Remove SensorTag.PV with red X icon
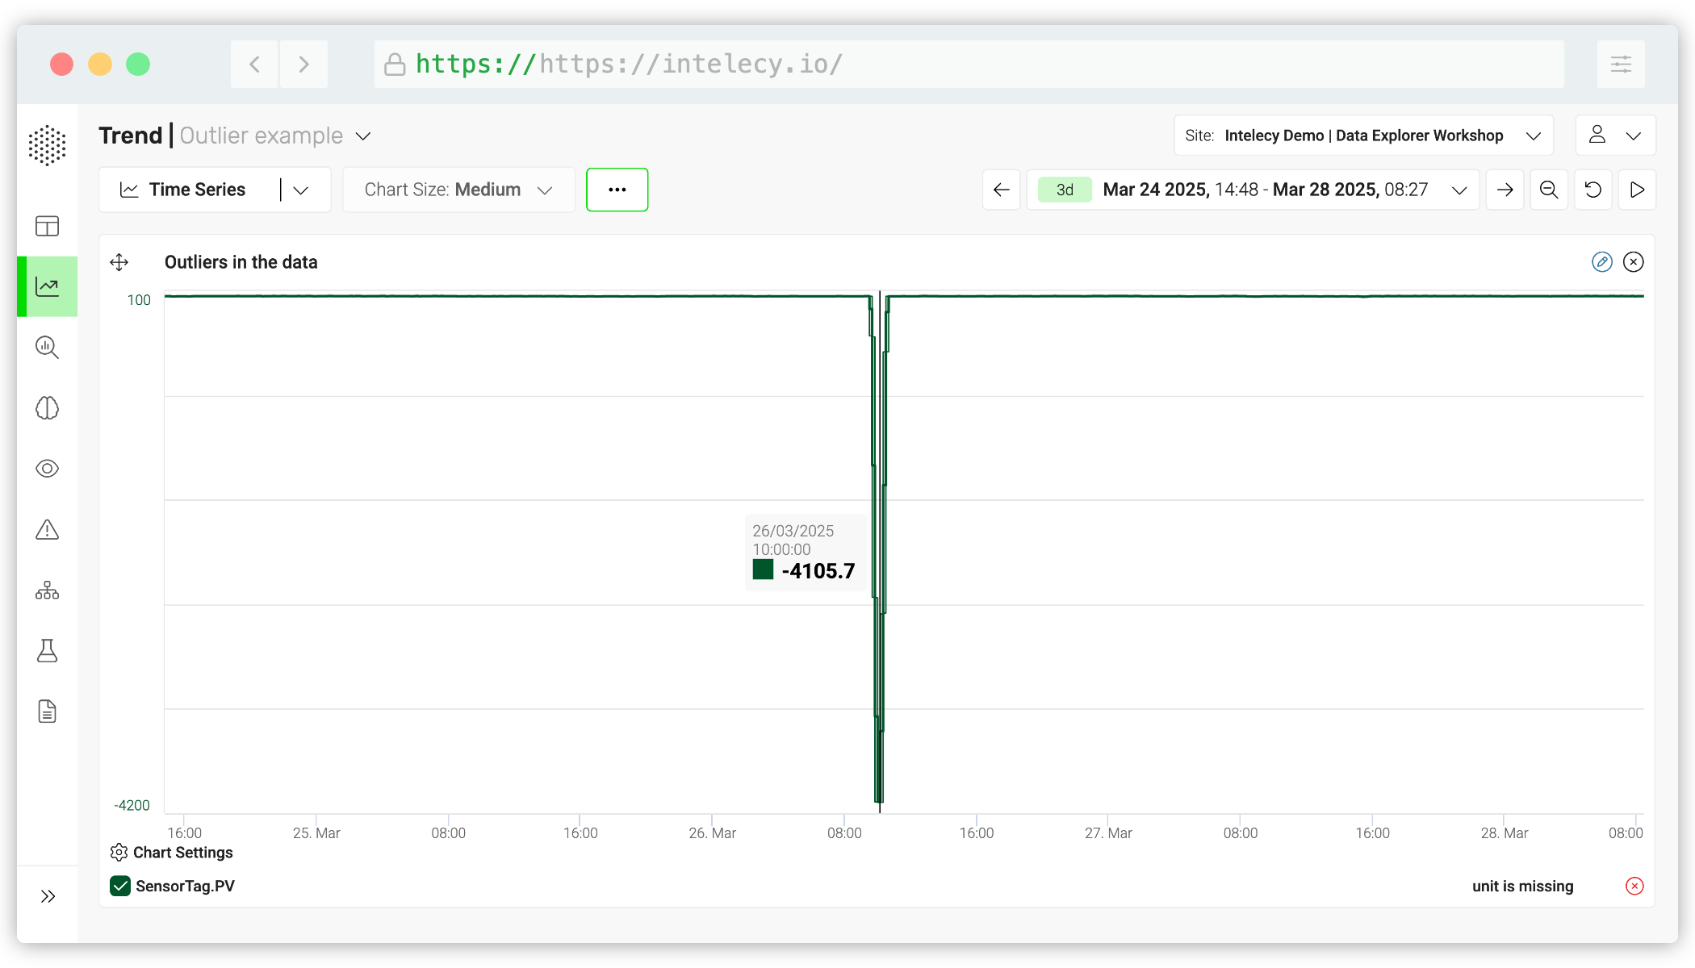This screenshot has width=1695, height=968. (x=1634, y=886)
